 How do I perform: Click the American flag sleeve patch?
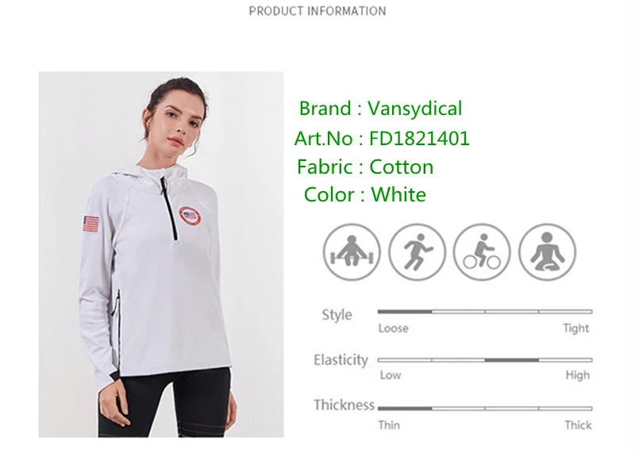tap(90, 224)
